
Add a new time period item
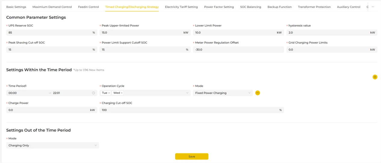point(375,77)
